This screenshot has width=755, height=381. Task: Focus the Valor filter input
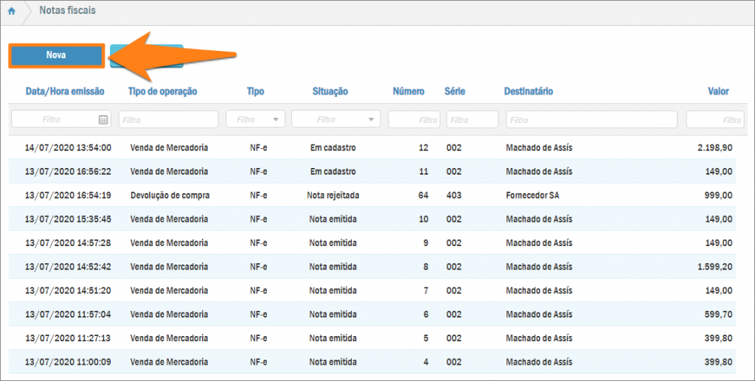[714, 119]
